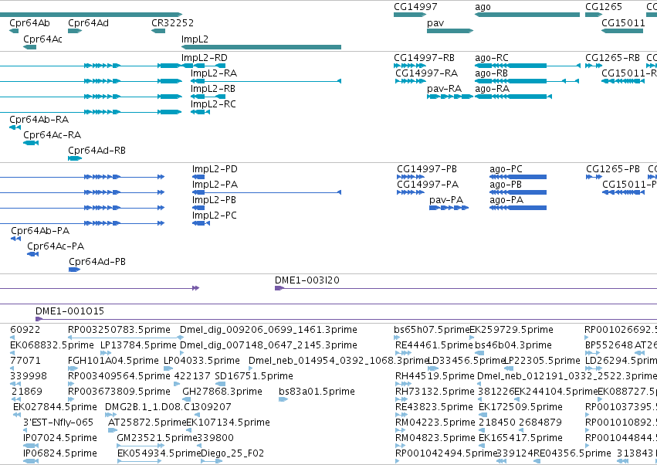Click the ImpL2-RD transcript label
657x465 pixels.
coord(205,57)
